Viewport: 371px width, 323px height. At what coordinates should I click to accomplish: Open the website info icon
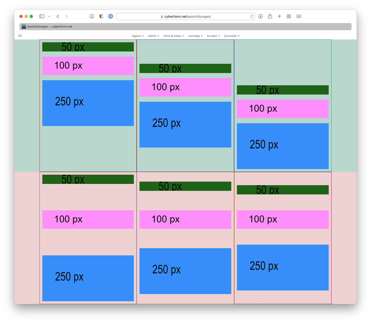coord(92,16)
